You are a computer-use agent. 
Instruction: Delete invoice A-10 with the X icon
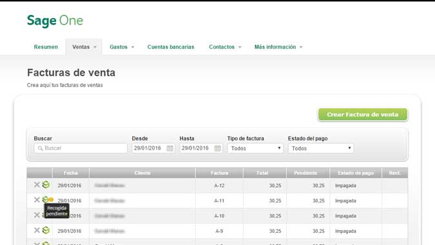pyautogui.click(x=37, y=215)
